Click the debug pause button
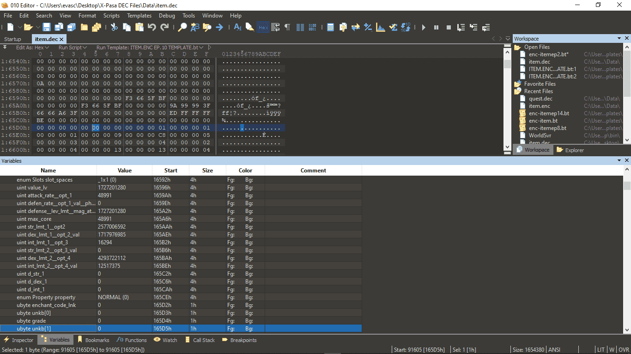The image size is (631, 354). click(x=436, y=27)
